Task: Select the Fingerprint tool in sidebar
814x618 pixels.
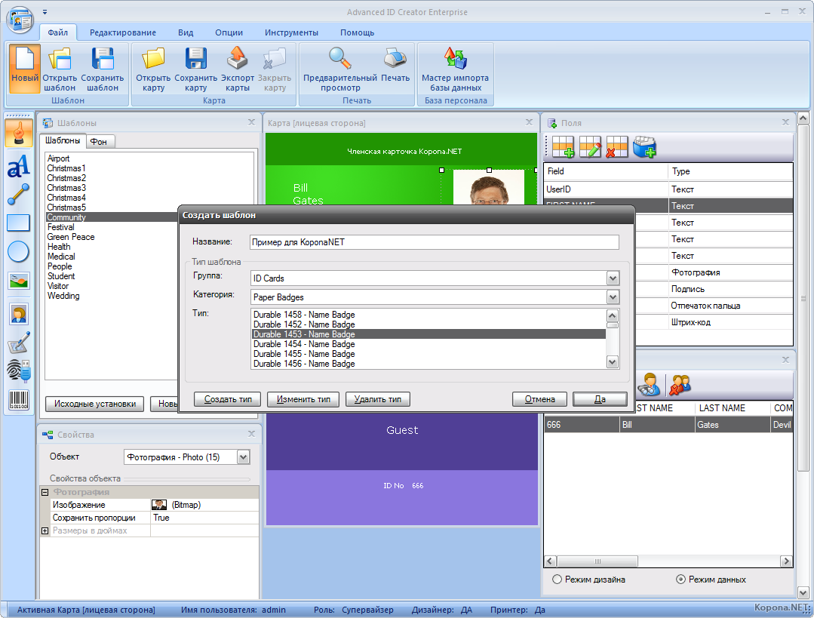Action: (18, 370)
